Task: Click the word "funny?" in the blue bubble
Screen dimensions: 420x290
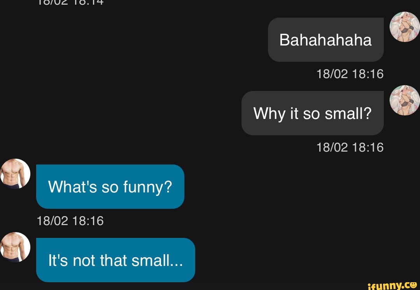Action: point(147,187)
